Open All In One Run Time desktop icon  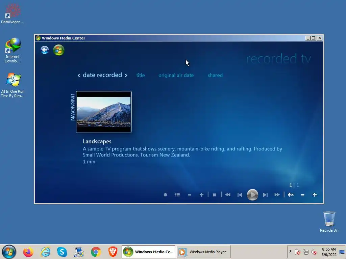13,85
